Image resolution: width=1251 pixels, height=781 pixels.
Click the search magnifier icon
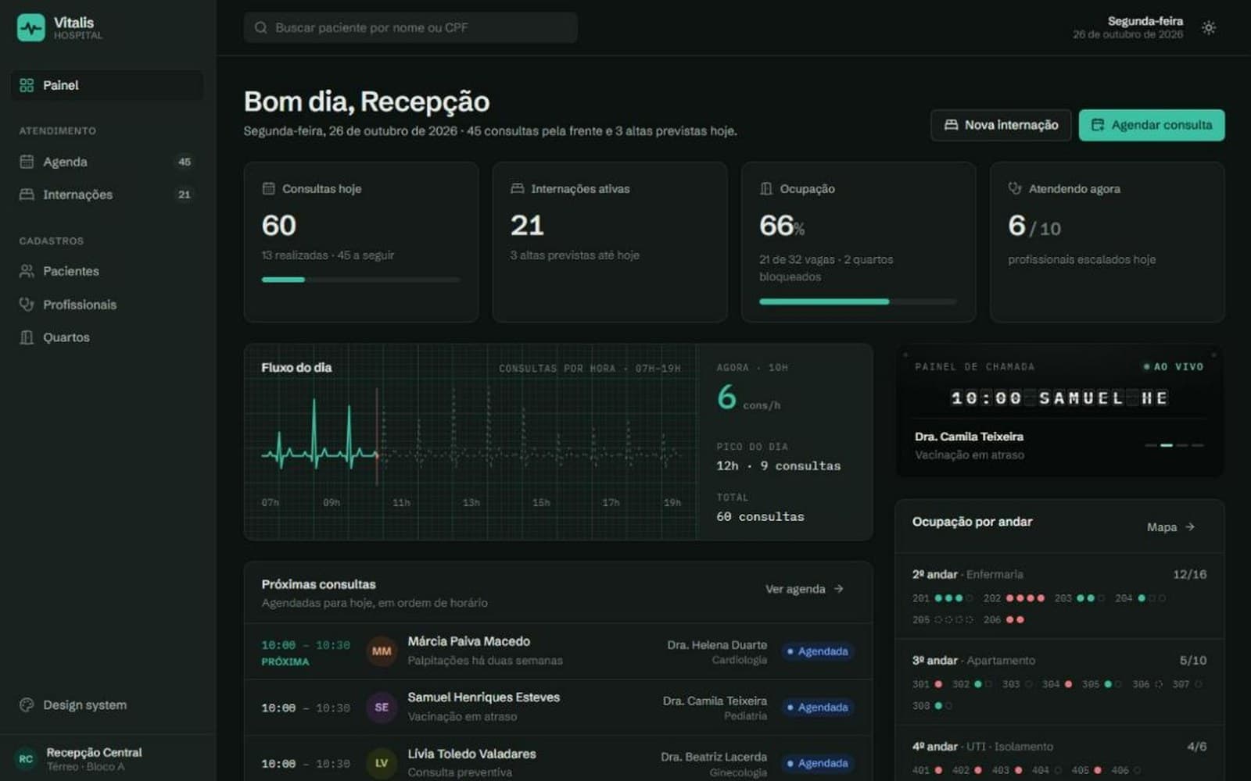pos(260,27)
